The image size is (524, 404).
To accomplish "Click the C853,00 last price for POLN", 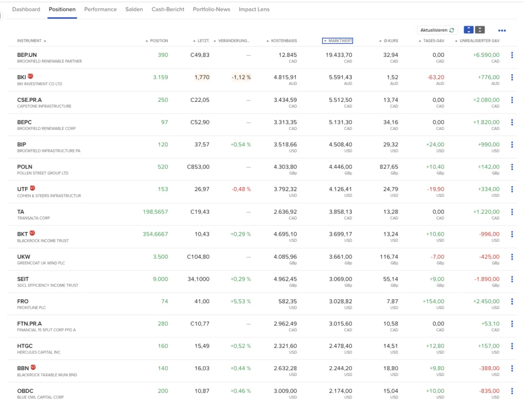I will tap(198, 167).
